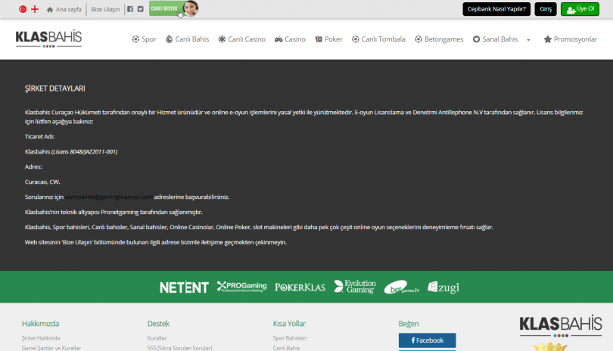The width and height of the screenshot is (613, 351).
Task: Click the Hakkımızda footer heading
Action: (40, 324)
